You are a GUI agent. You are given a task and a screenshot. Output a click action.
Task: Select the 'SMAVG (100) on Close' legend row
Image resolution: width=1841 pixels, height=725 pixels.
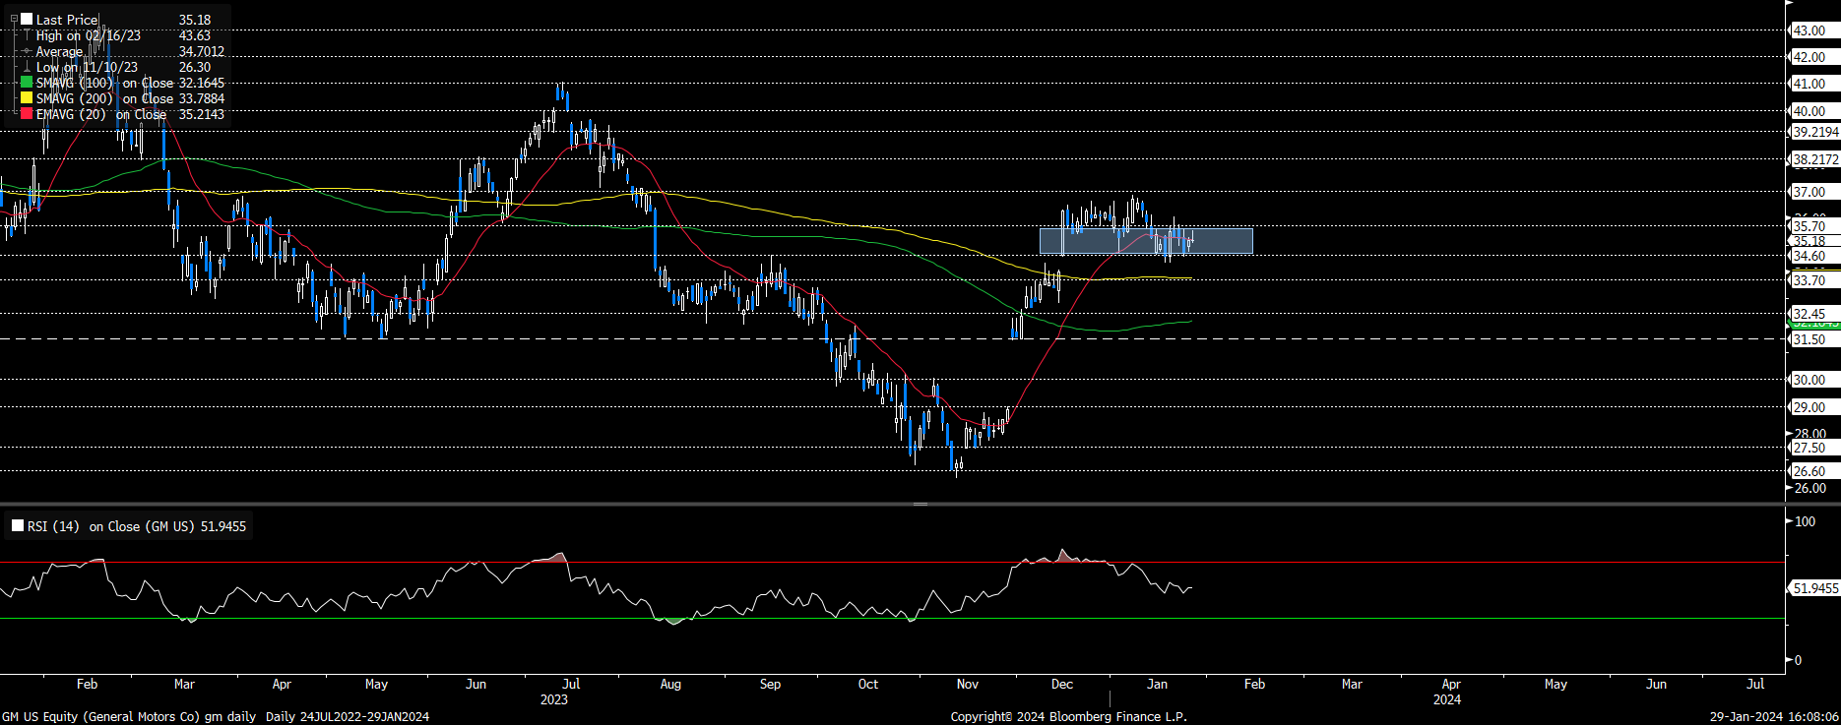click(123, 83)
